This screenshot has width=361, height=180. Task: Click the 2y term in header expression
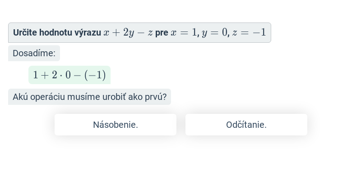[129, 33]
